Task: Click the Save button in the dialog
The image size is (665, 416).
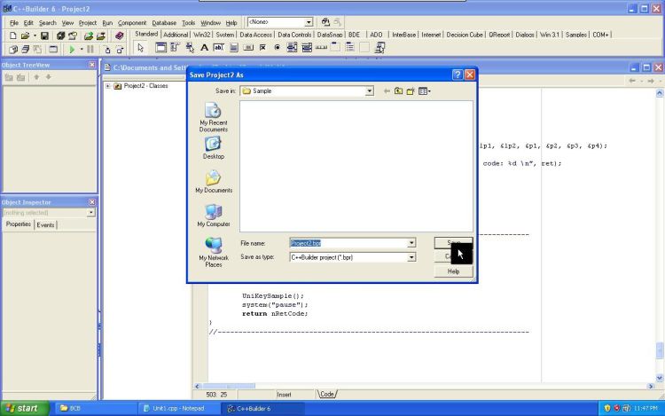Action: pyautogui.click(x=453, y=243)
